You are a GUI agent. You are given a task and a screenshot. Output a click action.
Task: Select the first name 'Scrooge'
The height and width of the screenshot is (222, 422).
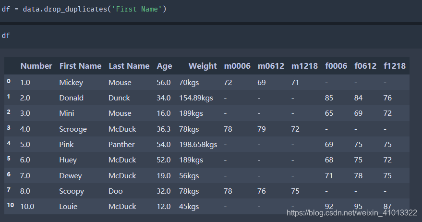[x=73, y=129]
